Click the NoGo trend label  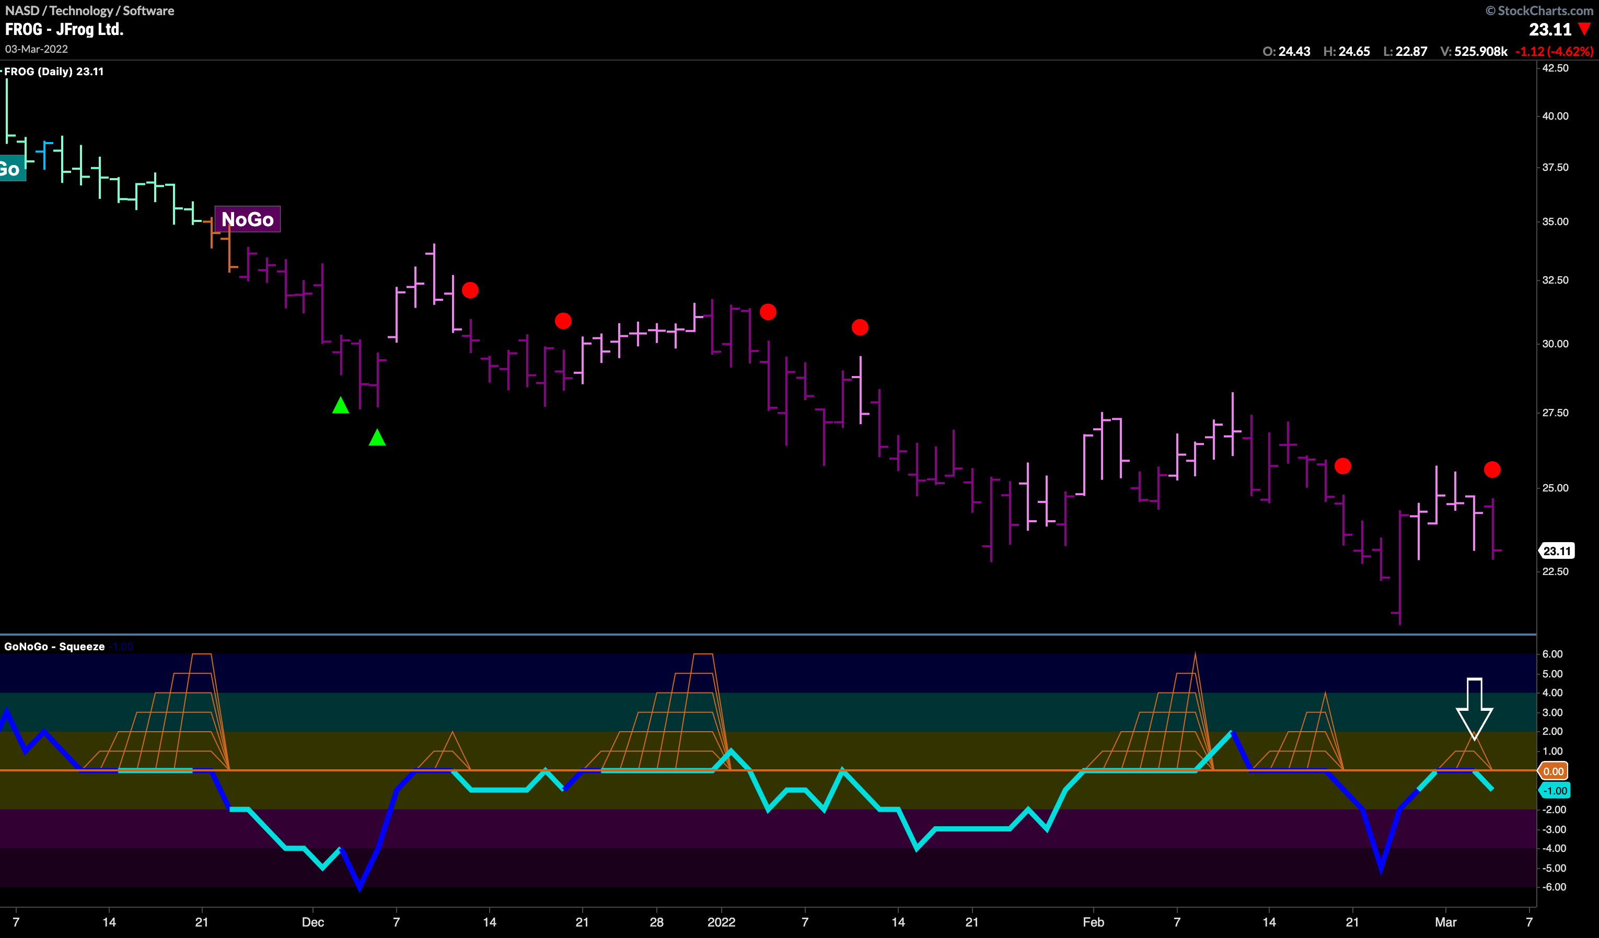point(248,219)
